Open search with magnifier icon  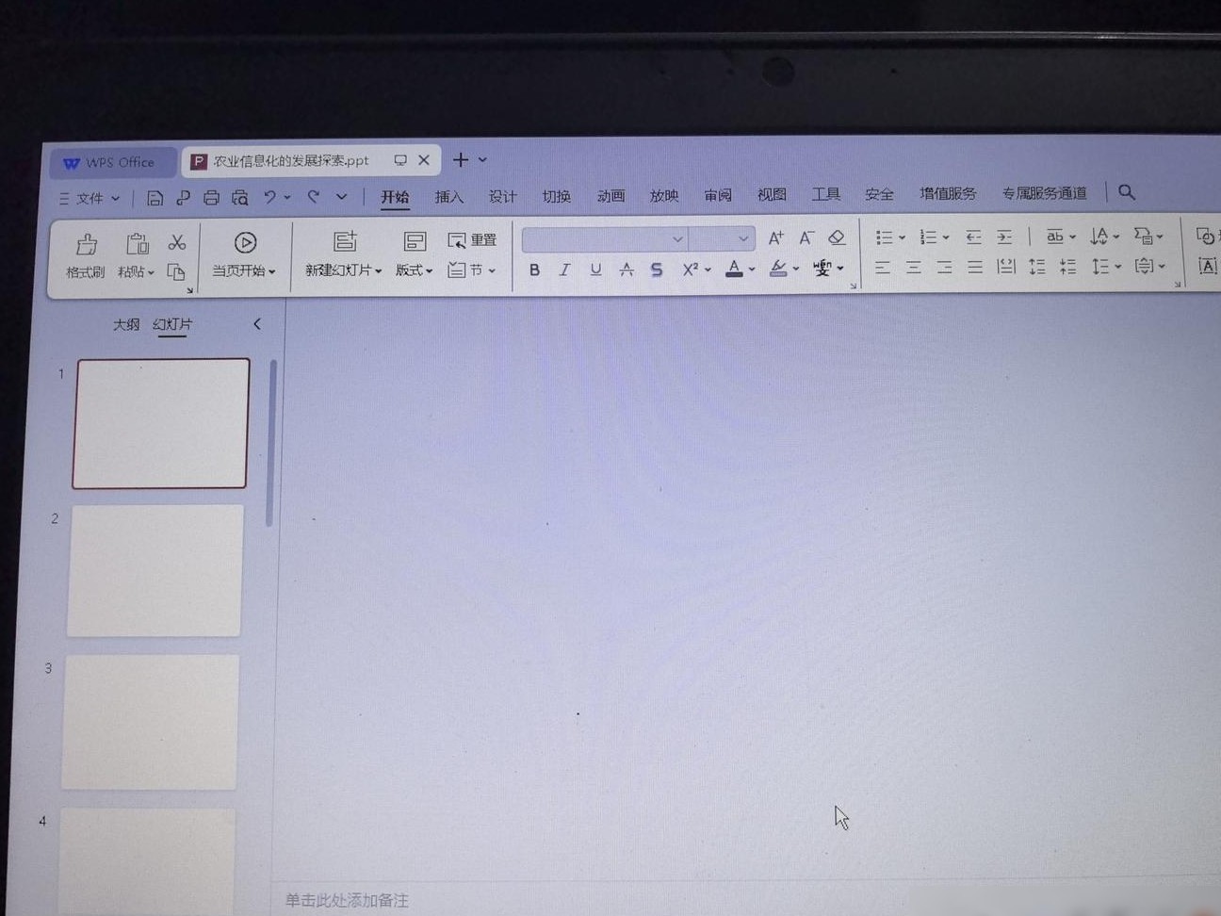[1127, 192]
